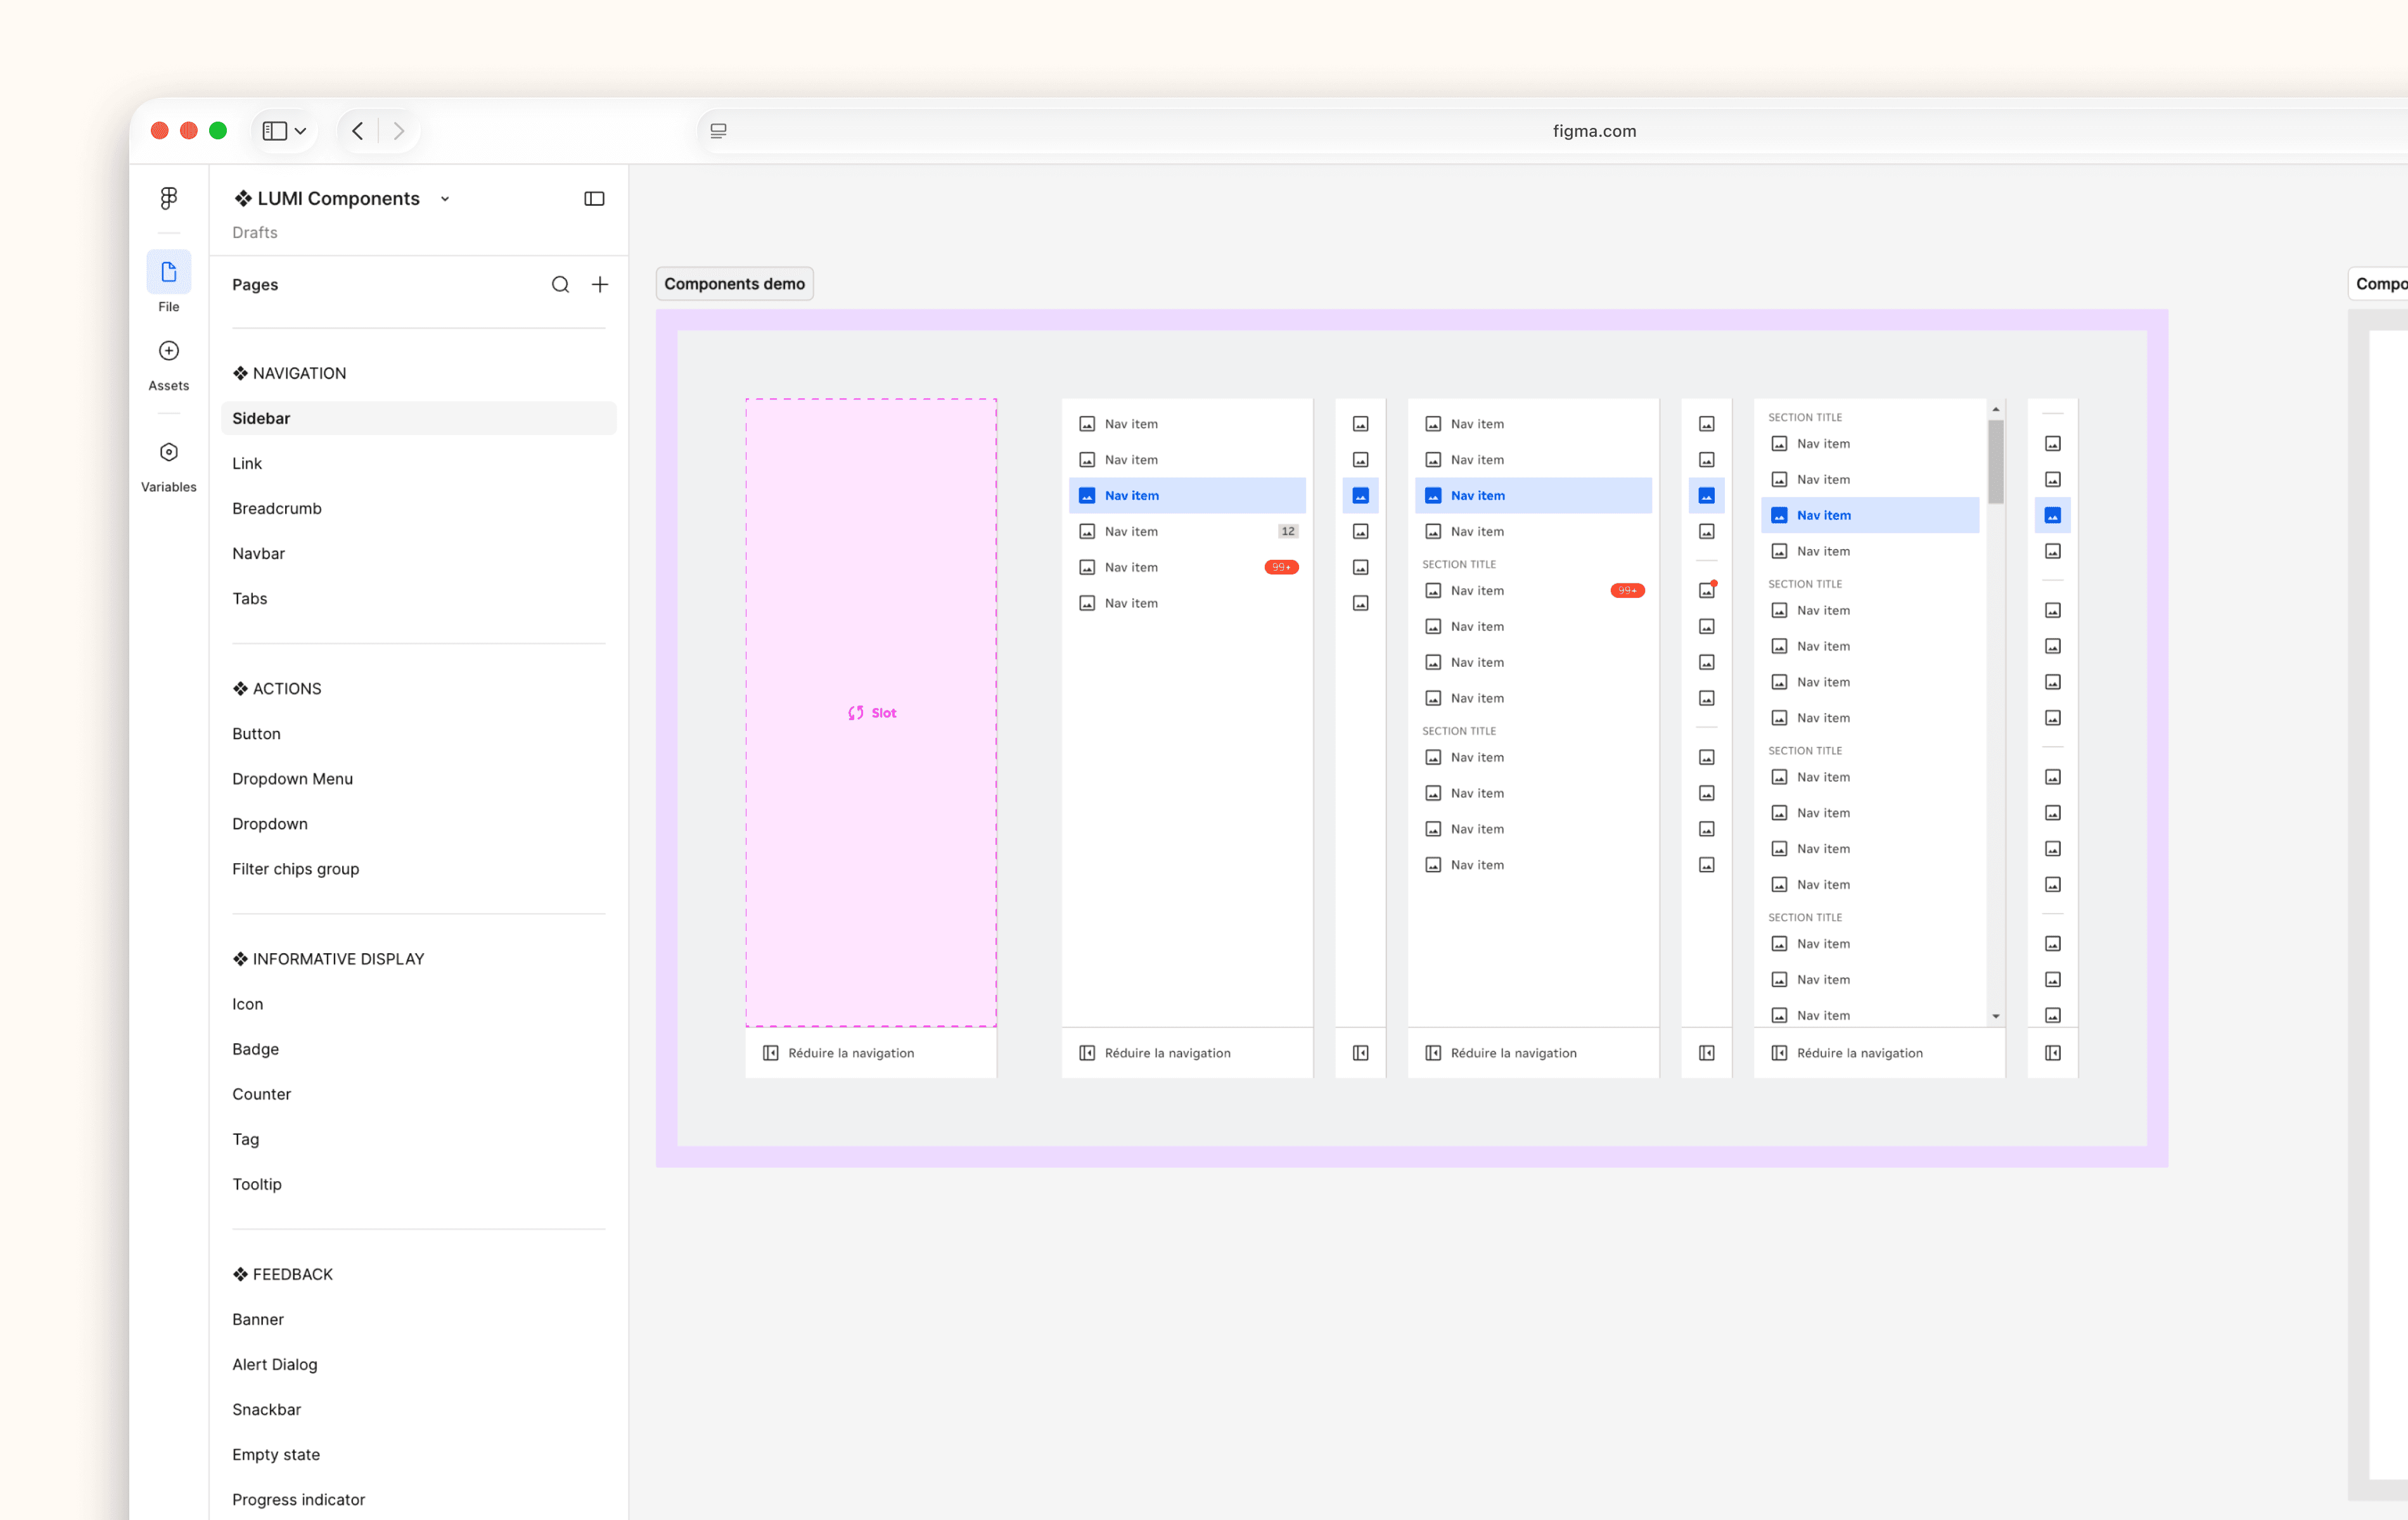
Task: Open the Badge page
Action: tap(256, 1049)
